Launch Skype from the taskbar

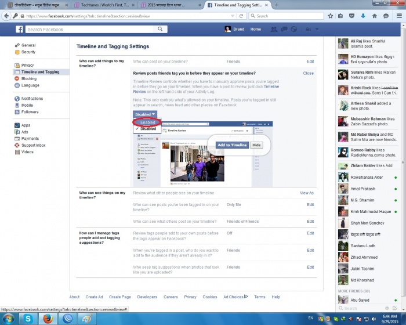pos(28,319)
